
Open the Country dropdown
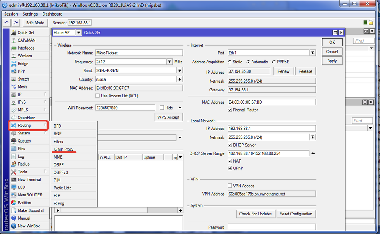(179, 79)
